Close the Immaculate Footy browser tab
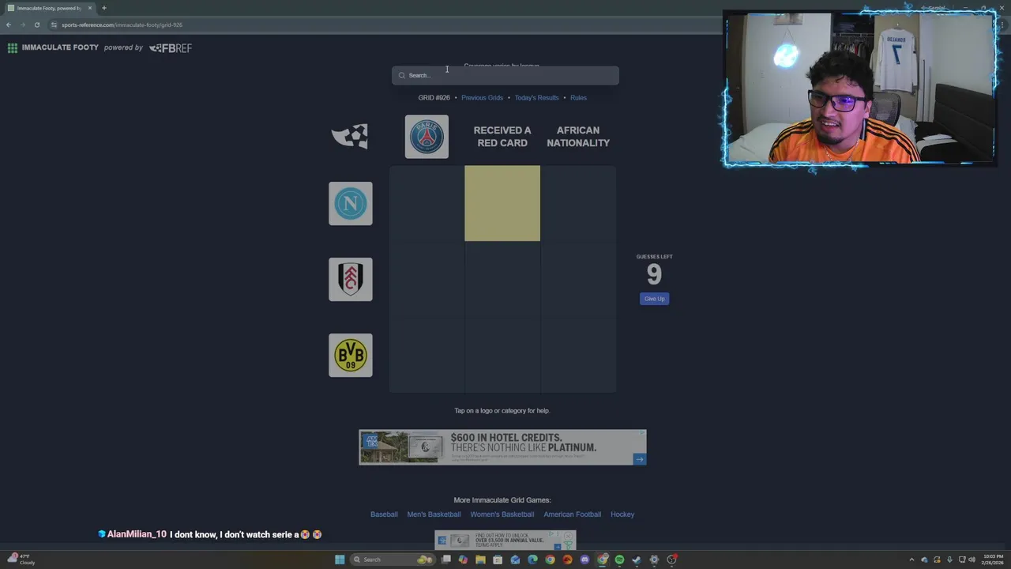 [90, 8]
